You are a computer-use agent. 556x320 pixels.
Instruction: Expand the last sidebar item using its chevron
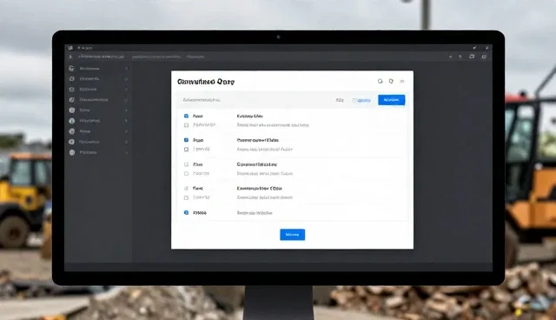[x=127, y=152]
